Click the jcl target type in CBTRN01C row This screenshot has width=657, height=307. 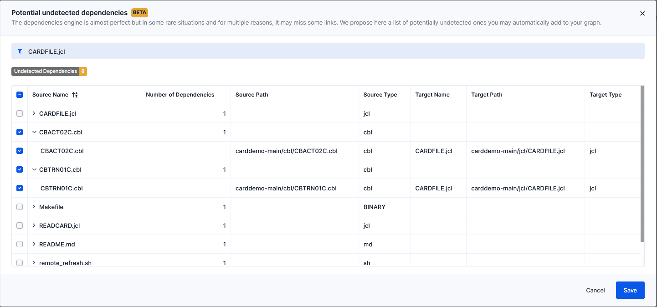click(593, 188)
